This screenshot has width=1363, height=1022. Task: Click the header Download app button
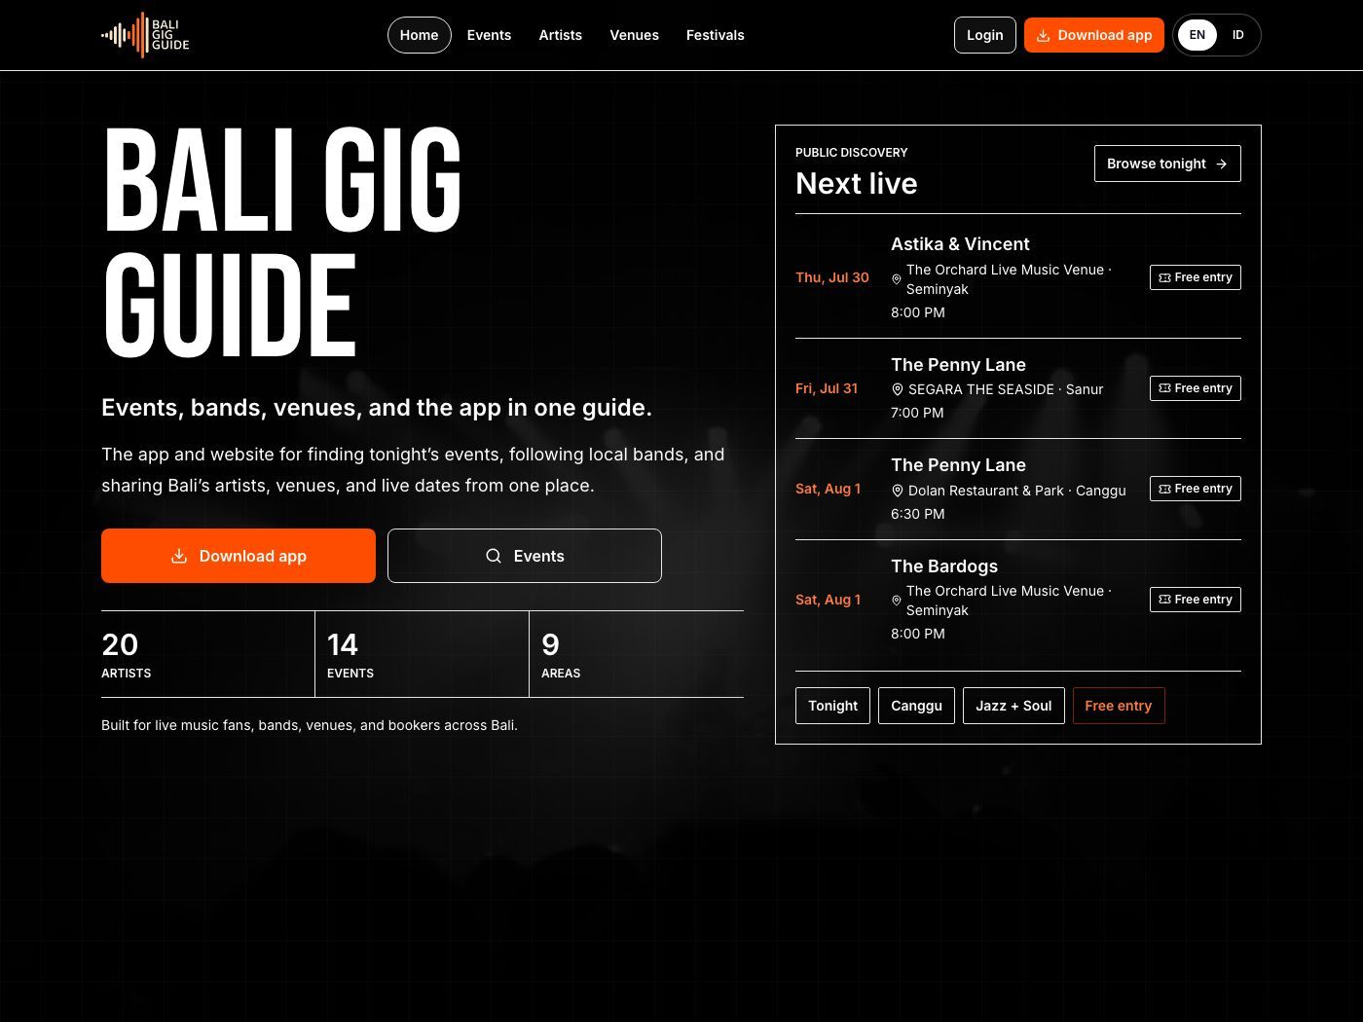tap(1094, 35)
